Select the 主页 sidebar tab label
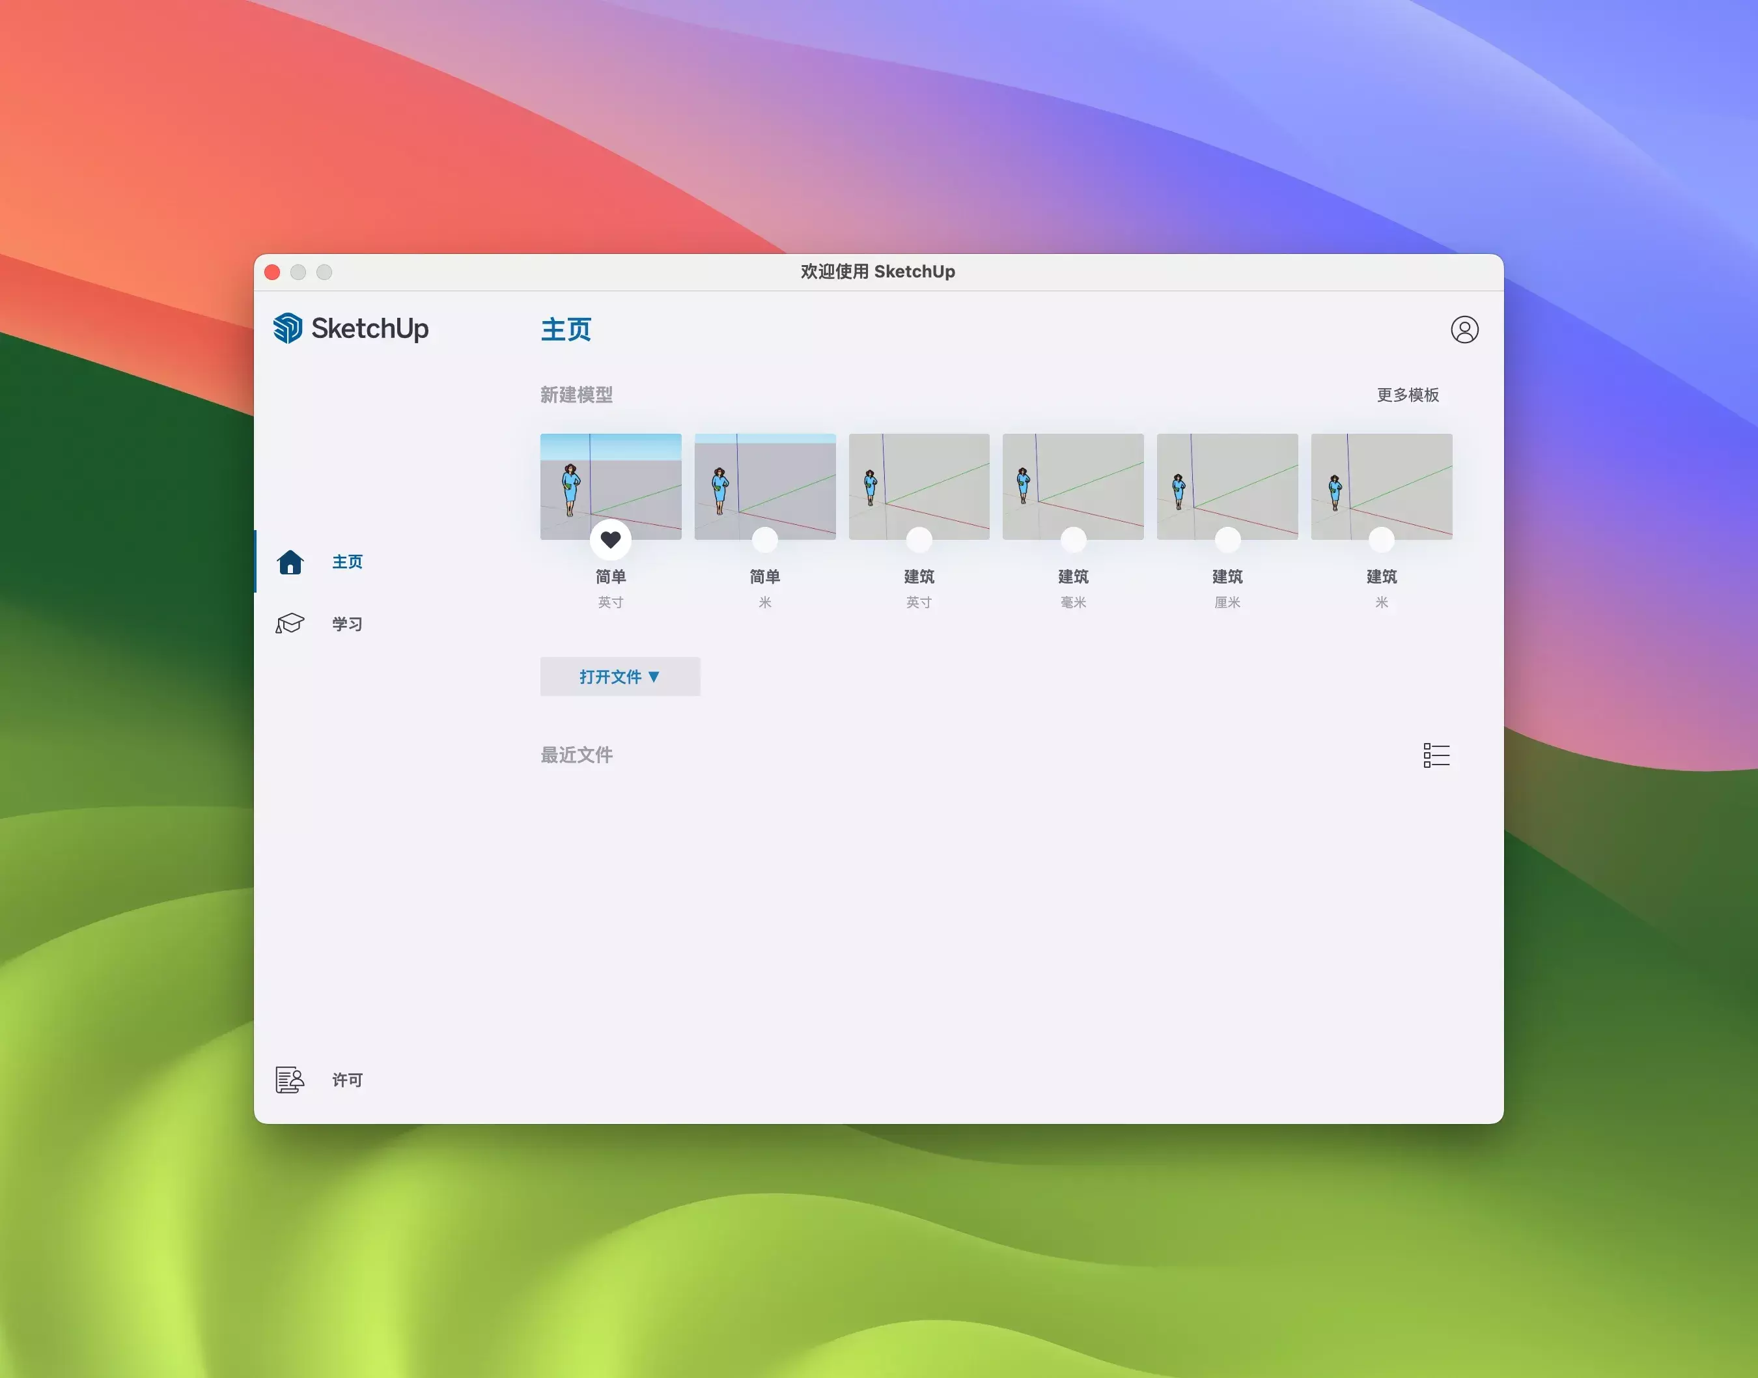The height and width of the screenshot is (1378, 1758). pos(348,561)
